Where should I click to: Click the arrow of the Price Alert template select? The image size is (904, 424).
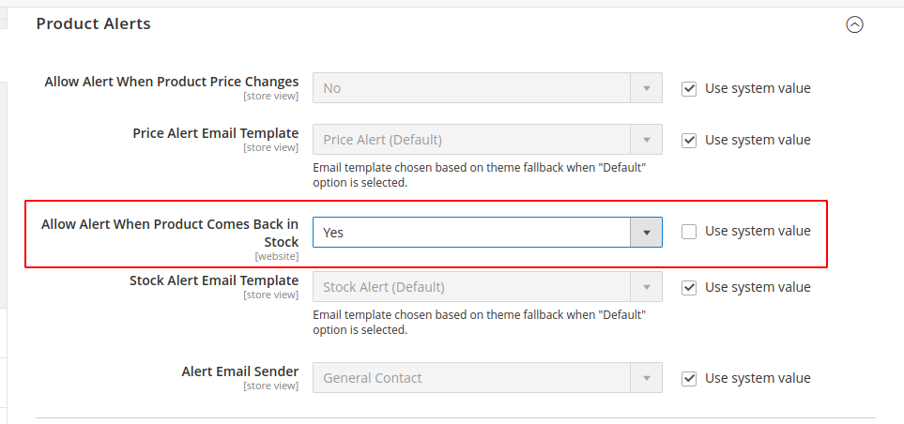[x=646, y=140]
